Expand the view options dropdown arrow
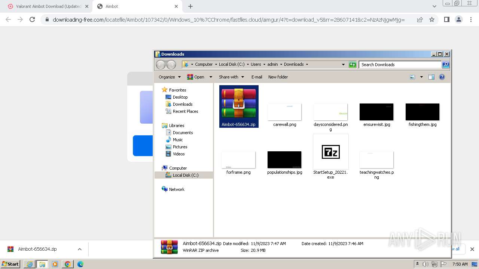Screen dimensions: 479x269 point(421,77)
